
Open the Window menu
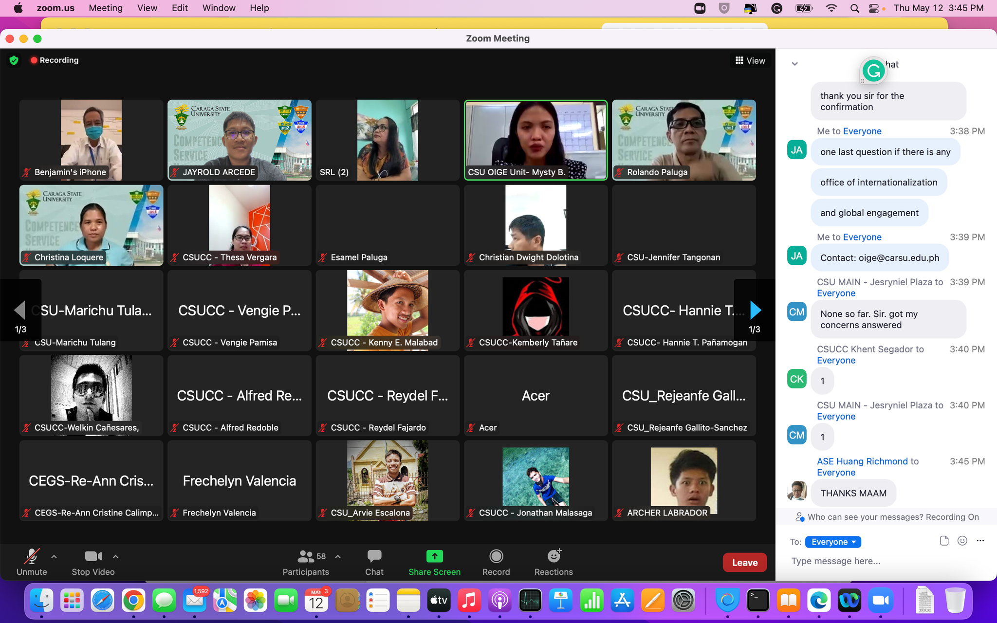coord(219,8)
